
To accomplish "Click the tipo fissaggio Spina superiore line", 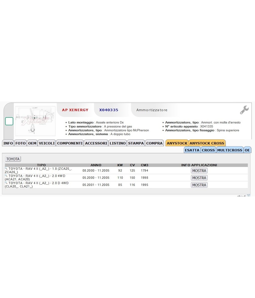I will pos(202,130).
